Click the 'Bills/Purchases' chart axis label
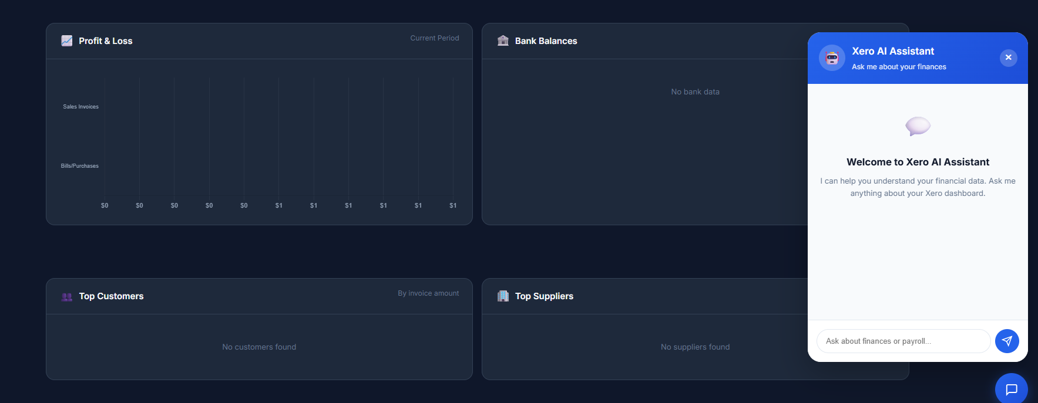Image resolution: width=1038 pixels, height=403 pixels. (80, 166)
